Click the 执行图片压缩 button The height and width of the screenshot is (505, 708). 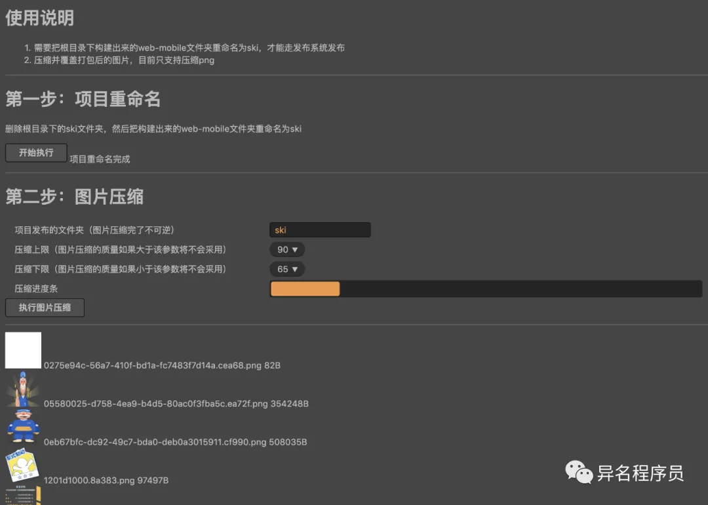45,307
